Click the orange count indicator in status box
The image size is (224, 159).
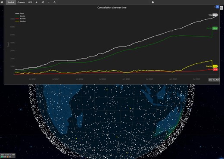9,157
